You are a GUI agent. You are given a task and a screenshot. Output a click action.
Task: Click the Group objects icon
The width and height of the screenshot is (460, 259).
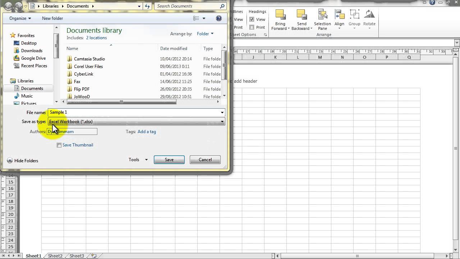[x=354, y=14]
